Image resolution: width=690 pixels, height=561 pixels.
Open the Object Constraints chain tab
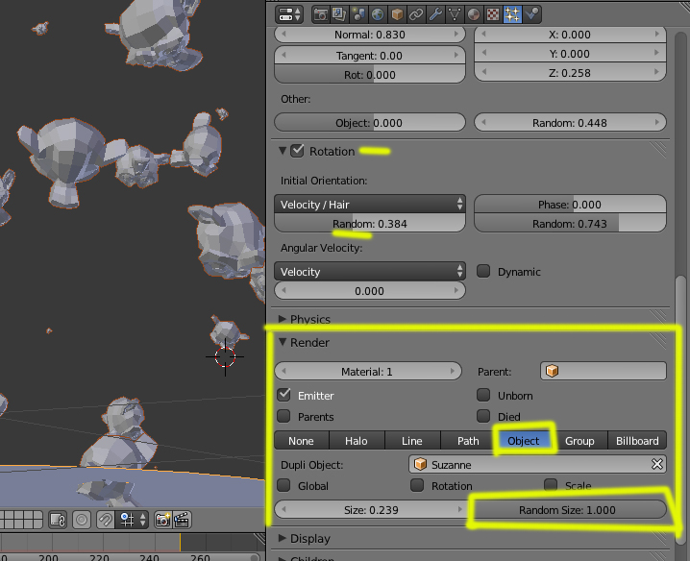416,14
